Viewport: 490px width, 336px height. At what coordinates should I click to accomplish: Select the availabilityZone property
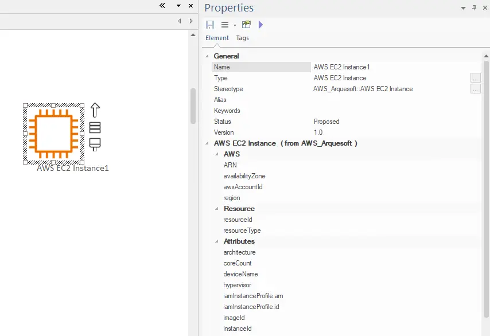(x=244, y=176)
